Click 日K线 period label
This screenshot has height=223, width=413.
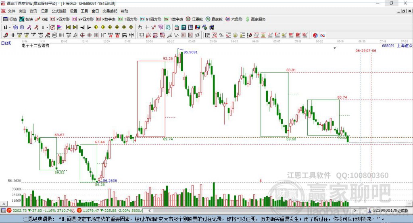(6, 43)
